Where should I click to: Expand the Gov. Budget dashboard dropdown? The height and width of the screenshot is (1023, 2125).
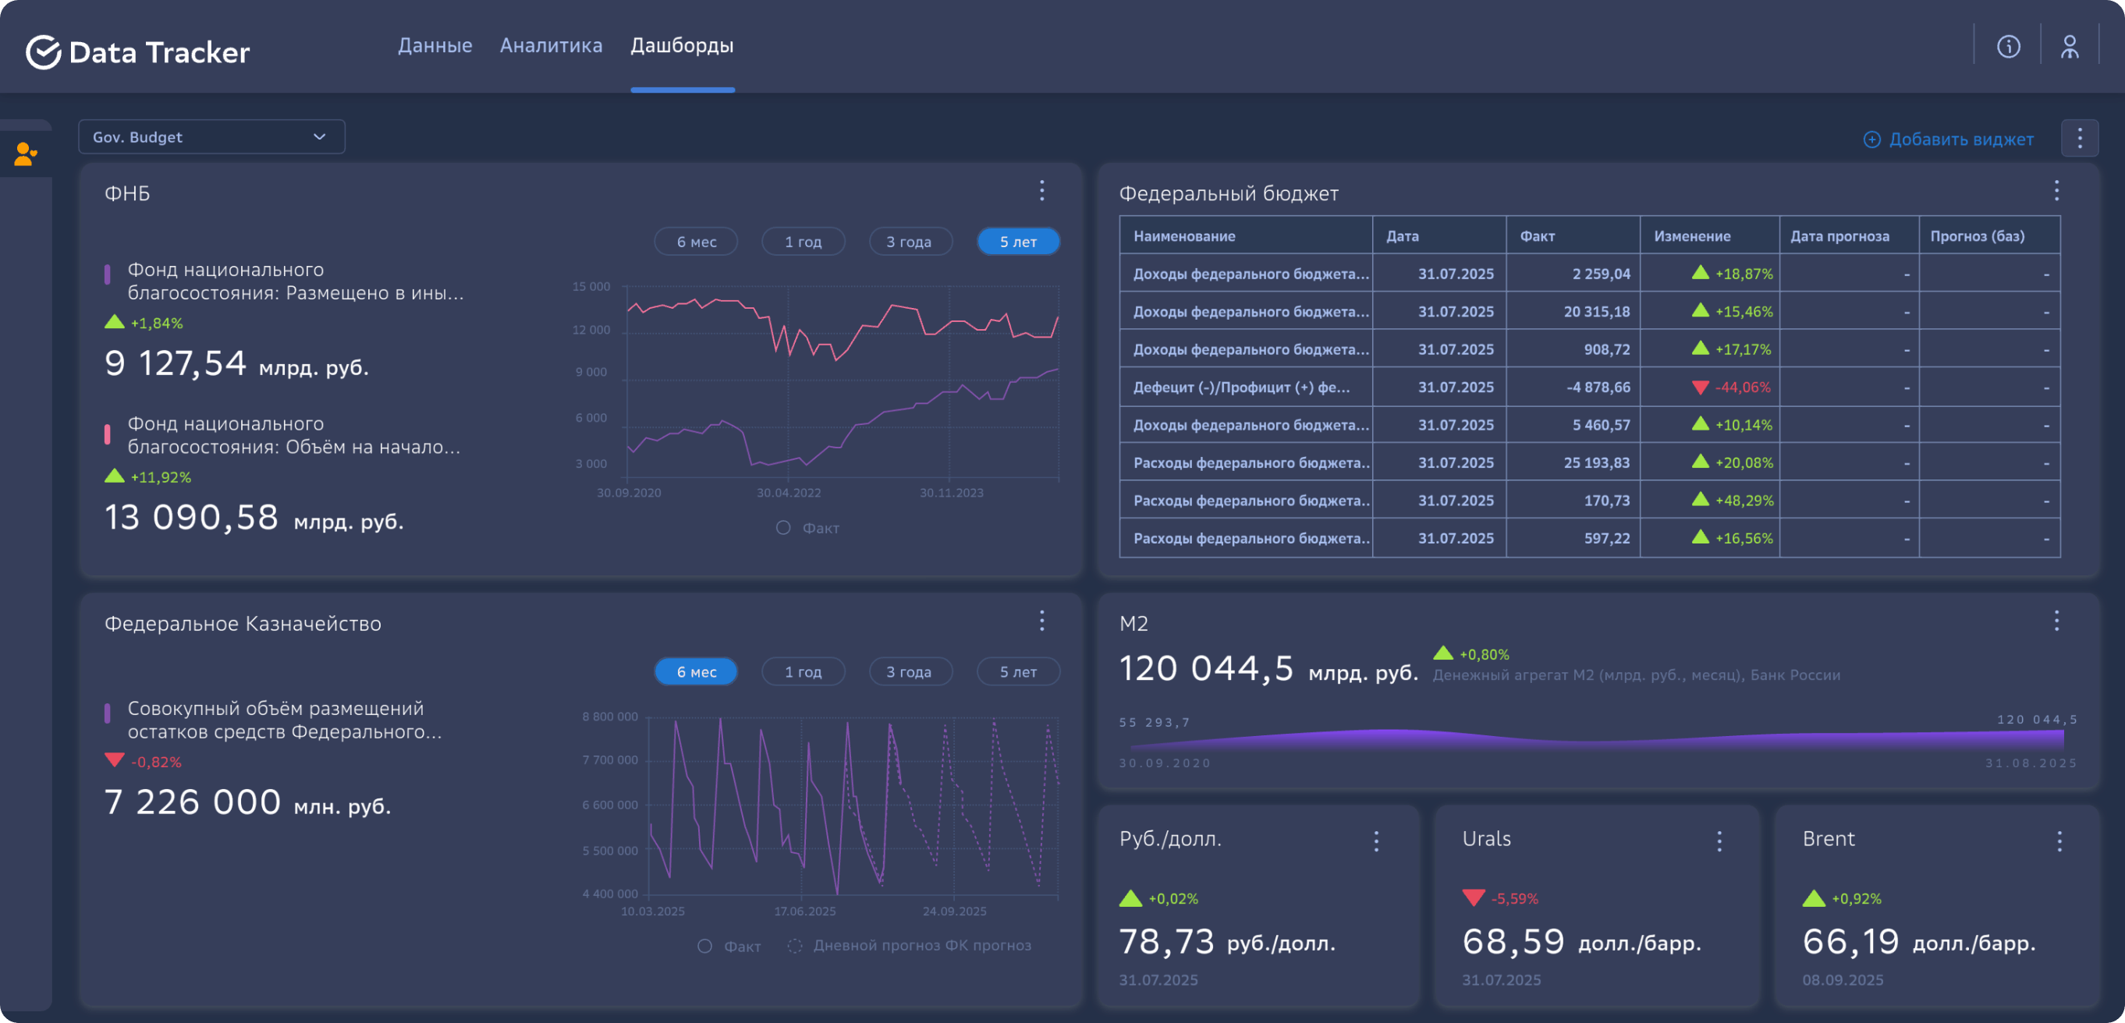pyautogui.click(x=211, y=136)
